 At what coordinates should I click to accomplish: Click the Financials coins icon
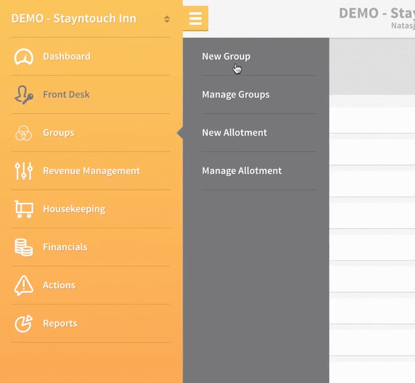click(24, 247)
